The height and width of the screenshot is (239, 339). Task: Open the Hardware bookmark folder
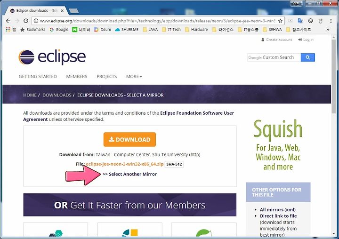click(x=196, y=29)
